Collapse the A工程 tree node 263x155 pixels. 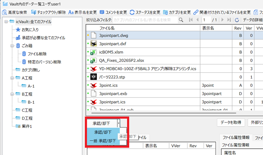(x=12, y=78)
